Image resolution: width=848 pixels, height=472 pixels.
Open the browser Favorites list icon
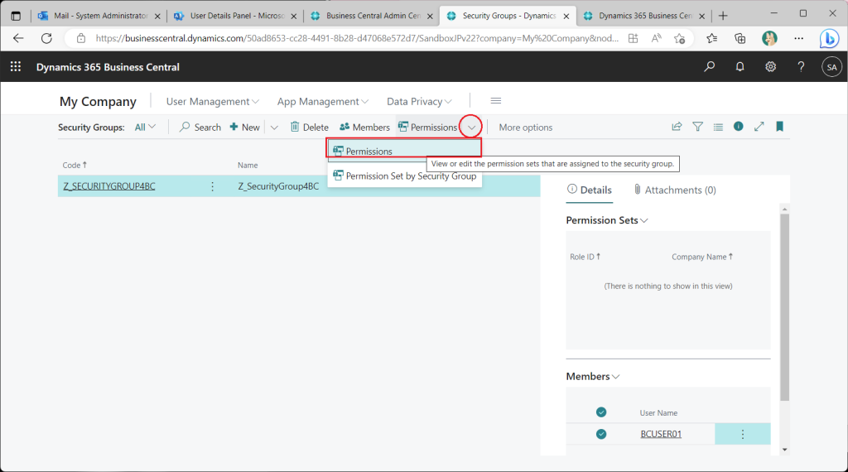click(x=711, y=38)
